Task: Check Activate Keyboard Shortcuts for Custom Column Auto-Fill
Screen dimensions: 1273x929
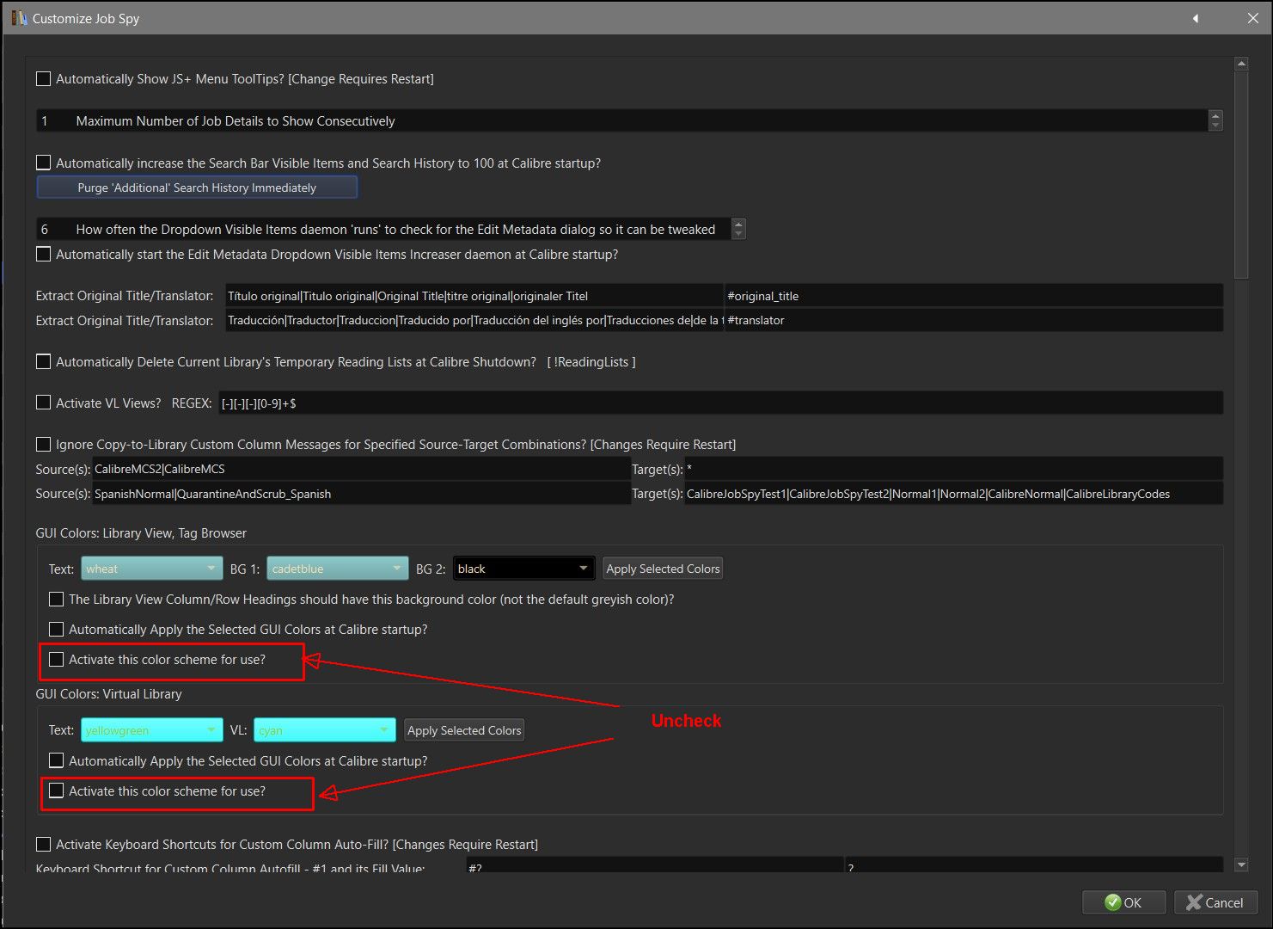Action: (43, 845)
